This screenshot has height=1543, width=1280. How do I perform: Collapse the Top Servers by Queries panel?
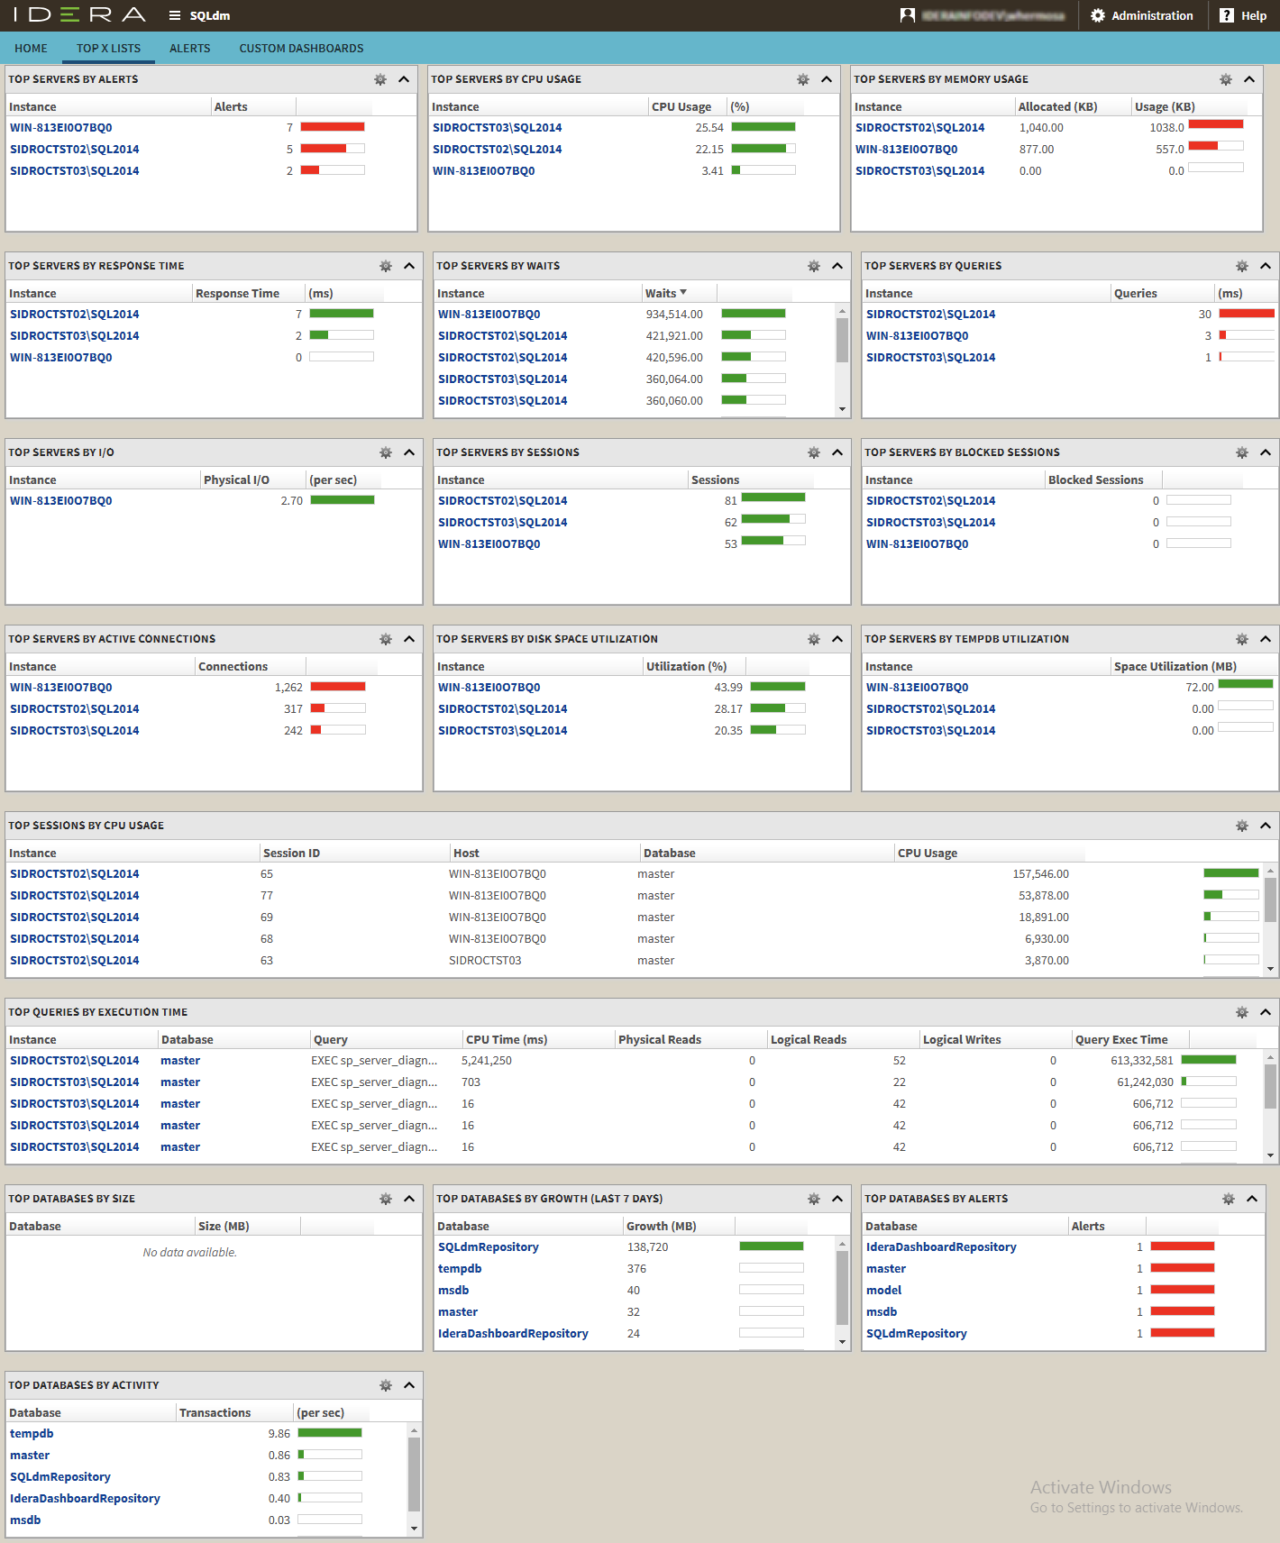pos(1266,266)
